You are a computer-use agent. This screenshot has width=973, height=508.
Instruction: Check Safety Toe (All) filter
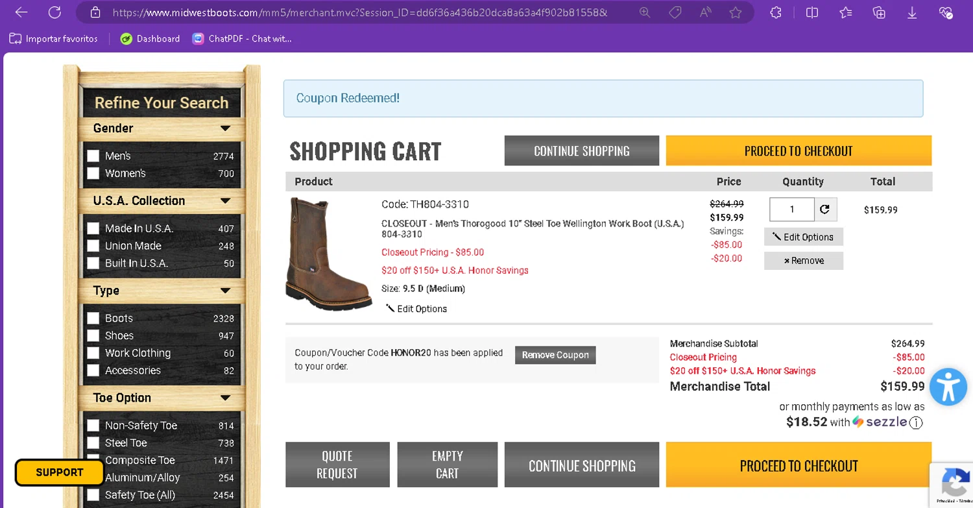tap(93, 495)
